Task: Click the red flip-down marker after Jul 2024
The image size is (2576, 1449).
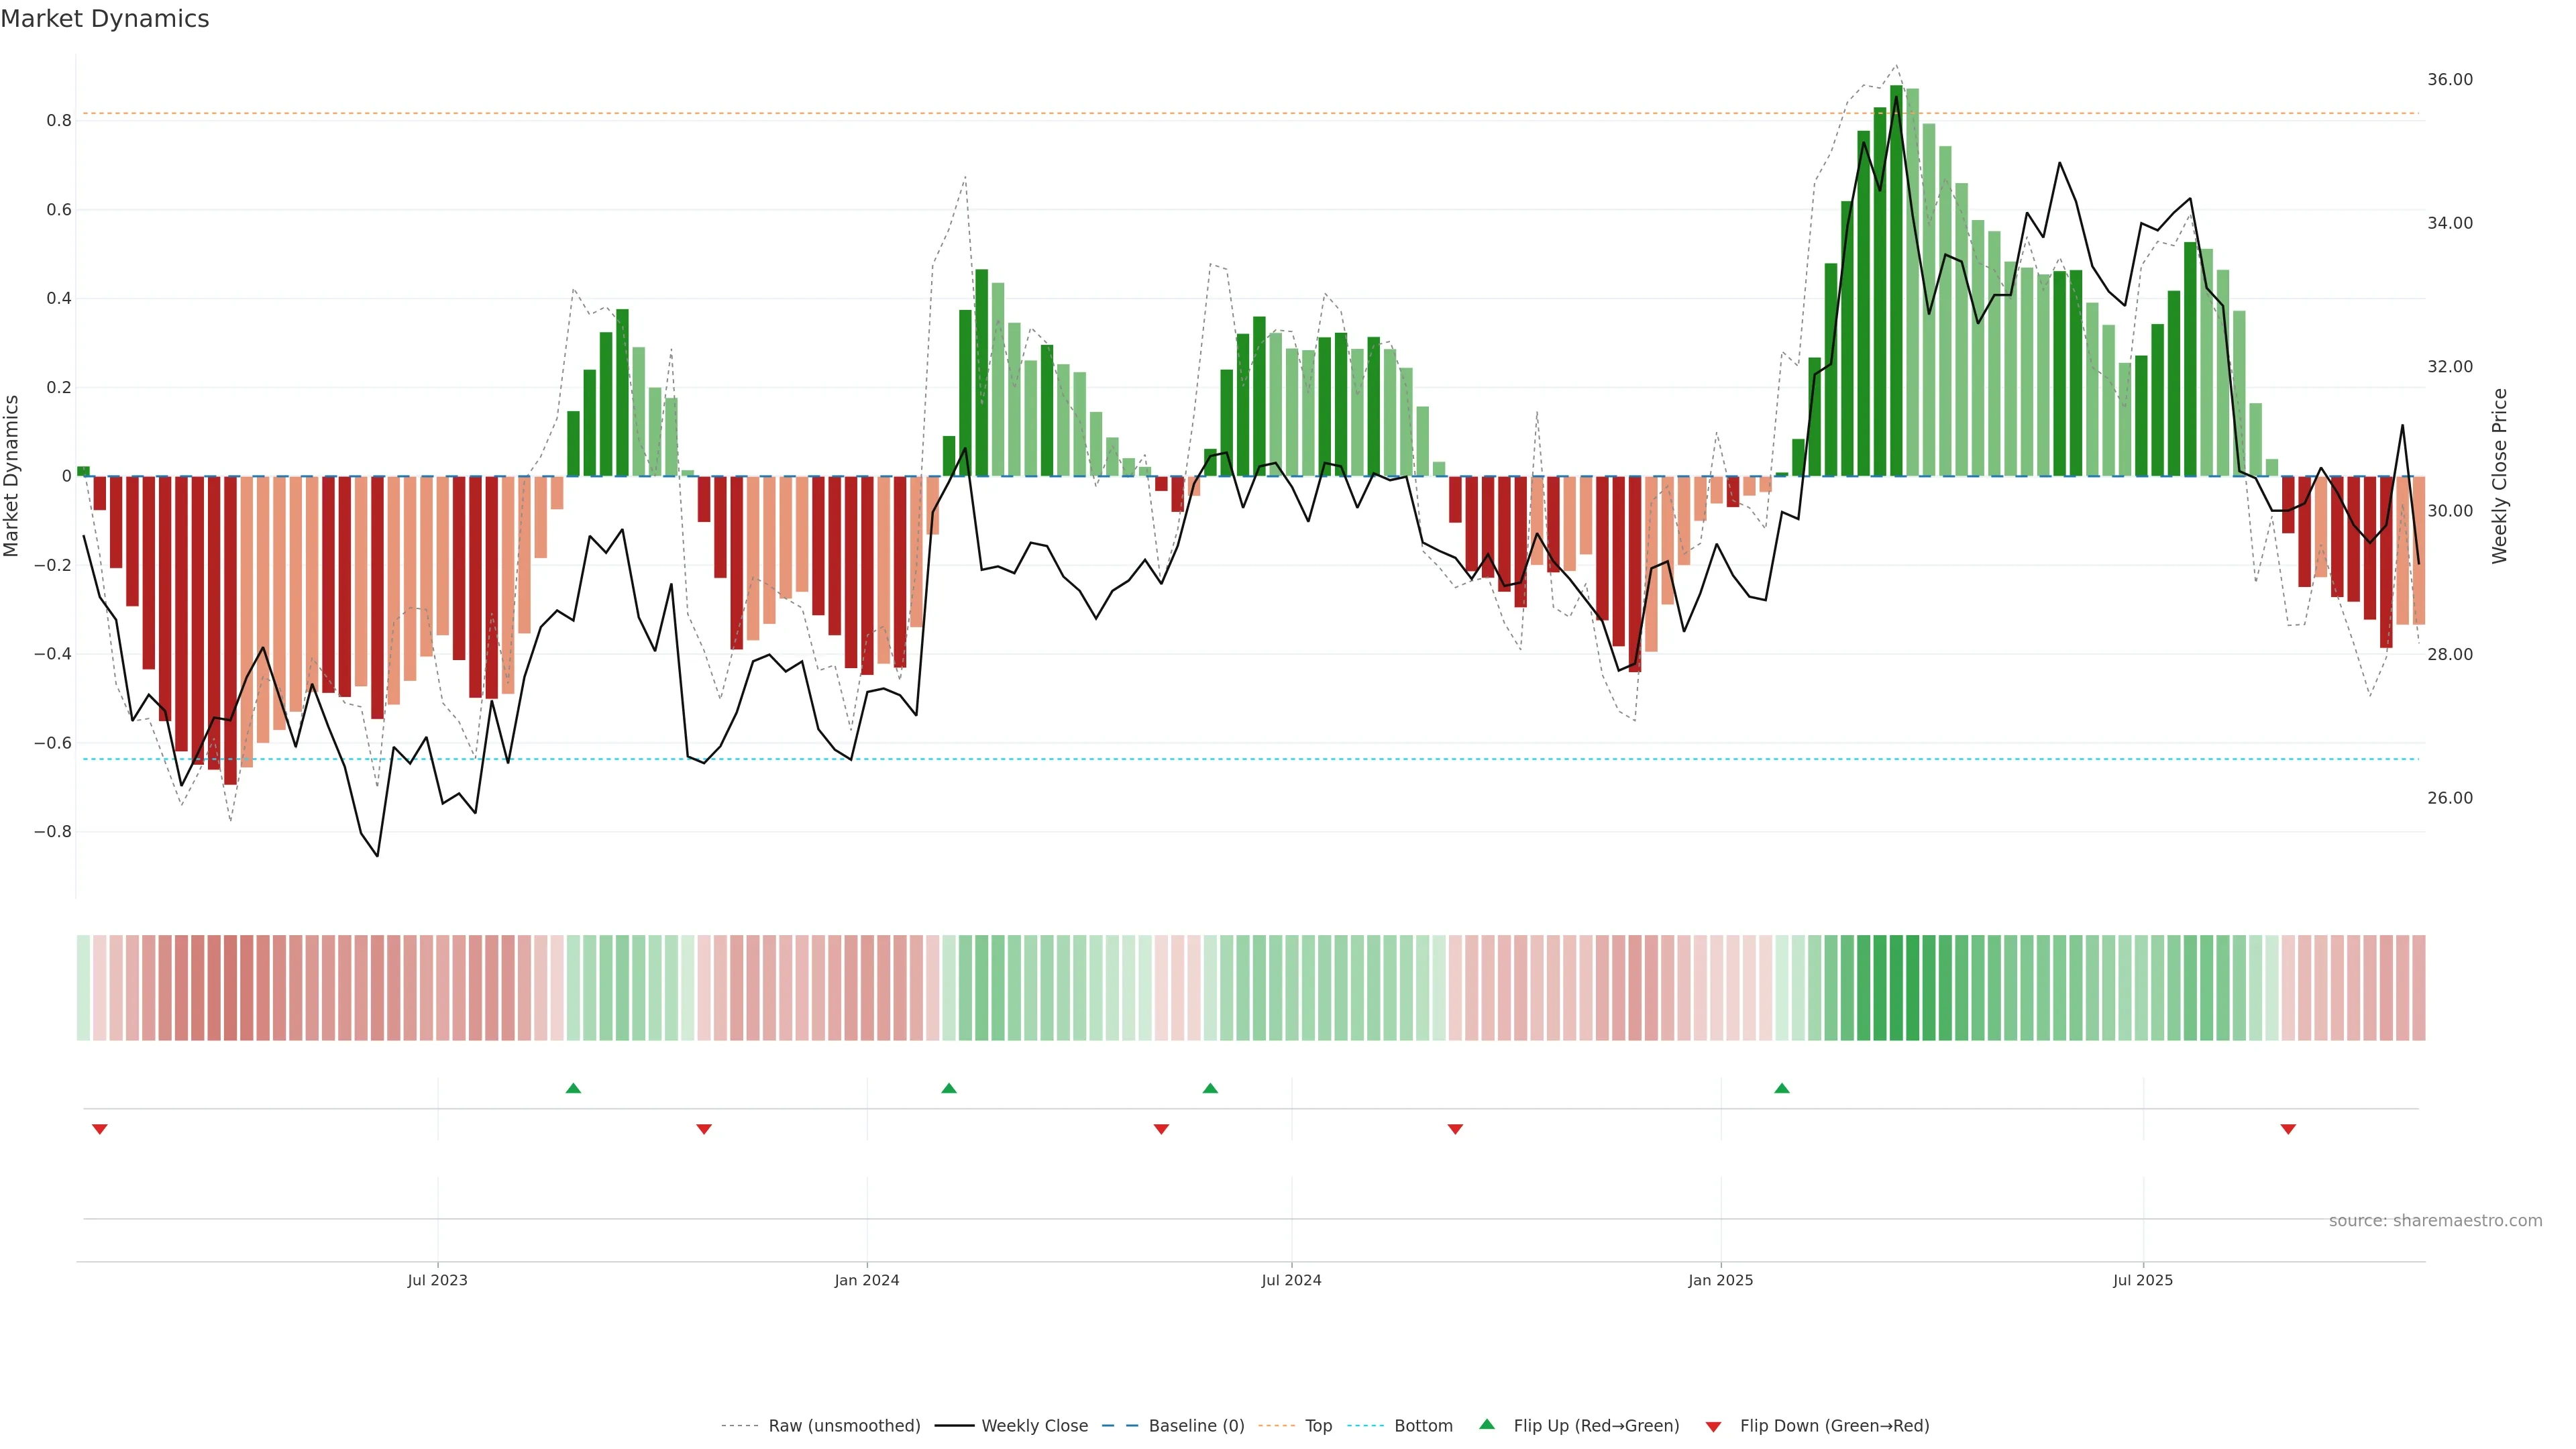Action: [x=1455, y=1129]
